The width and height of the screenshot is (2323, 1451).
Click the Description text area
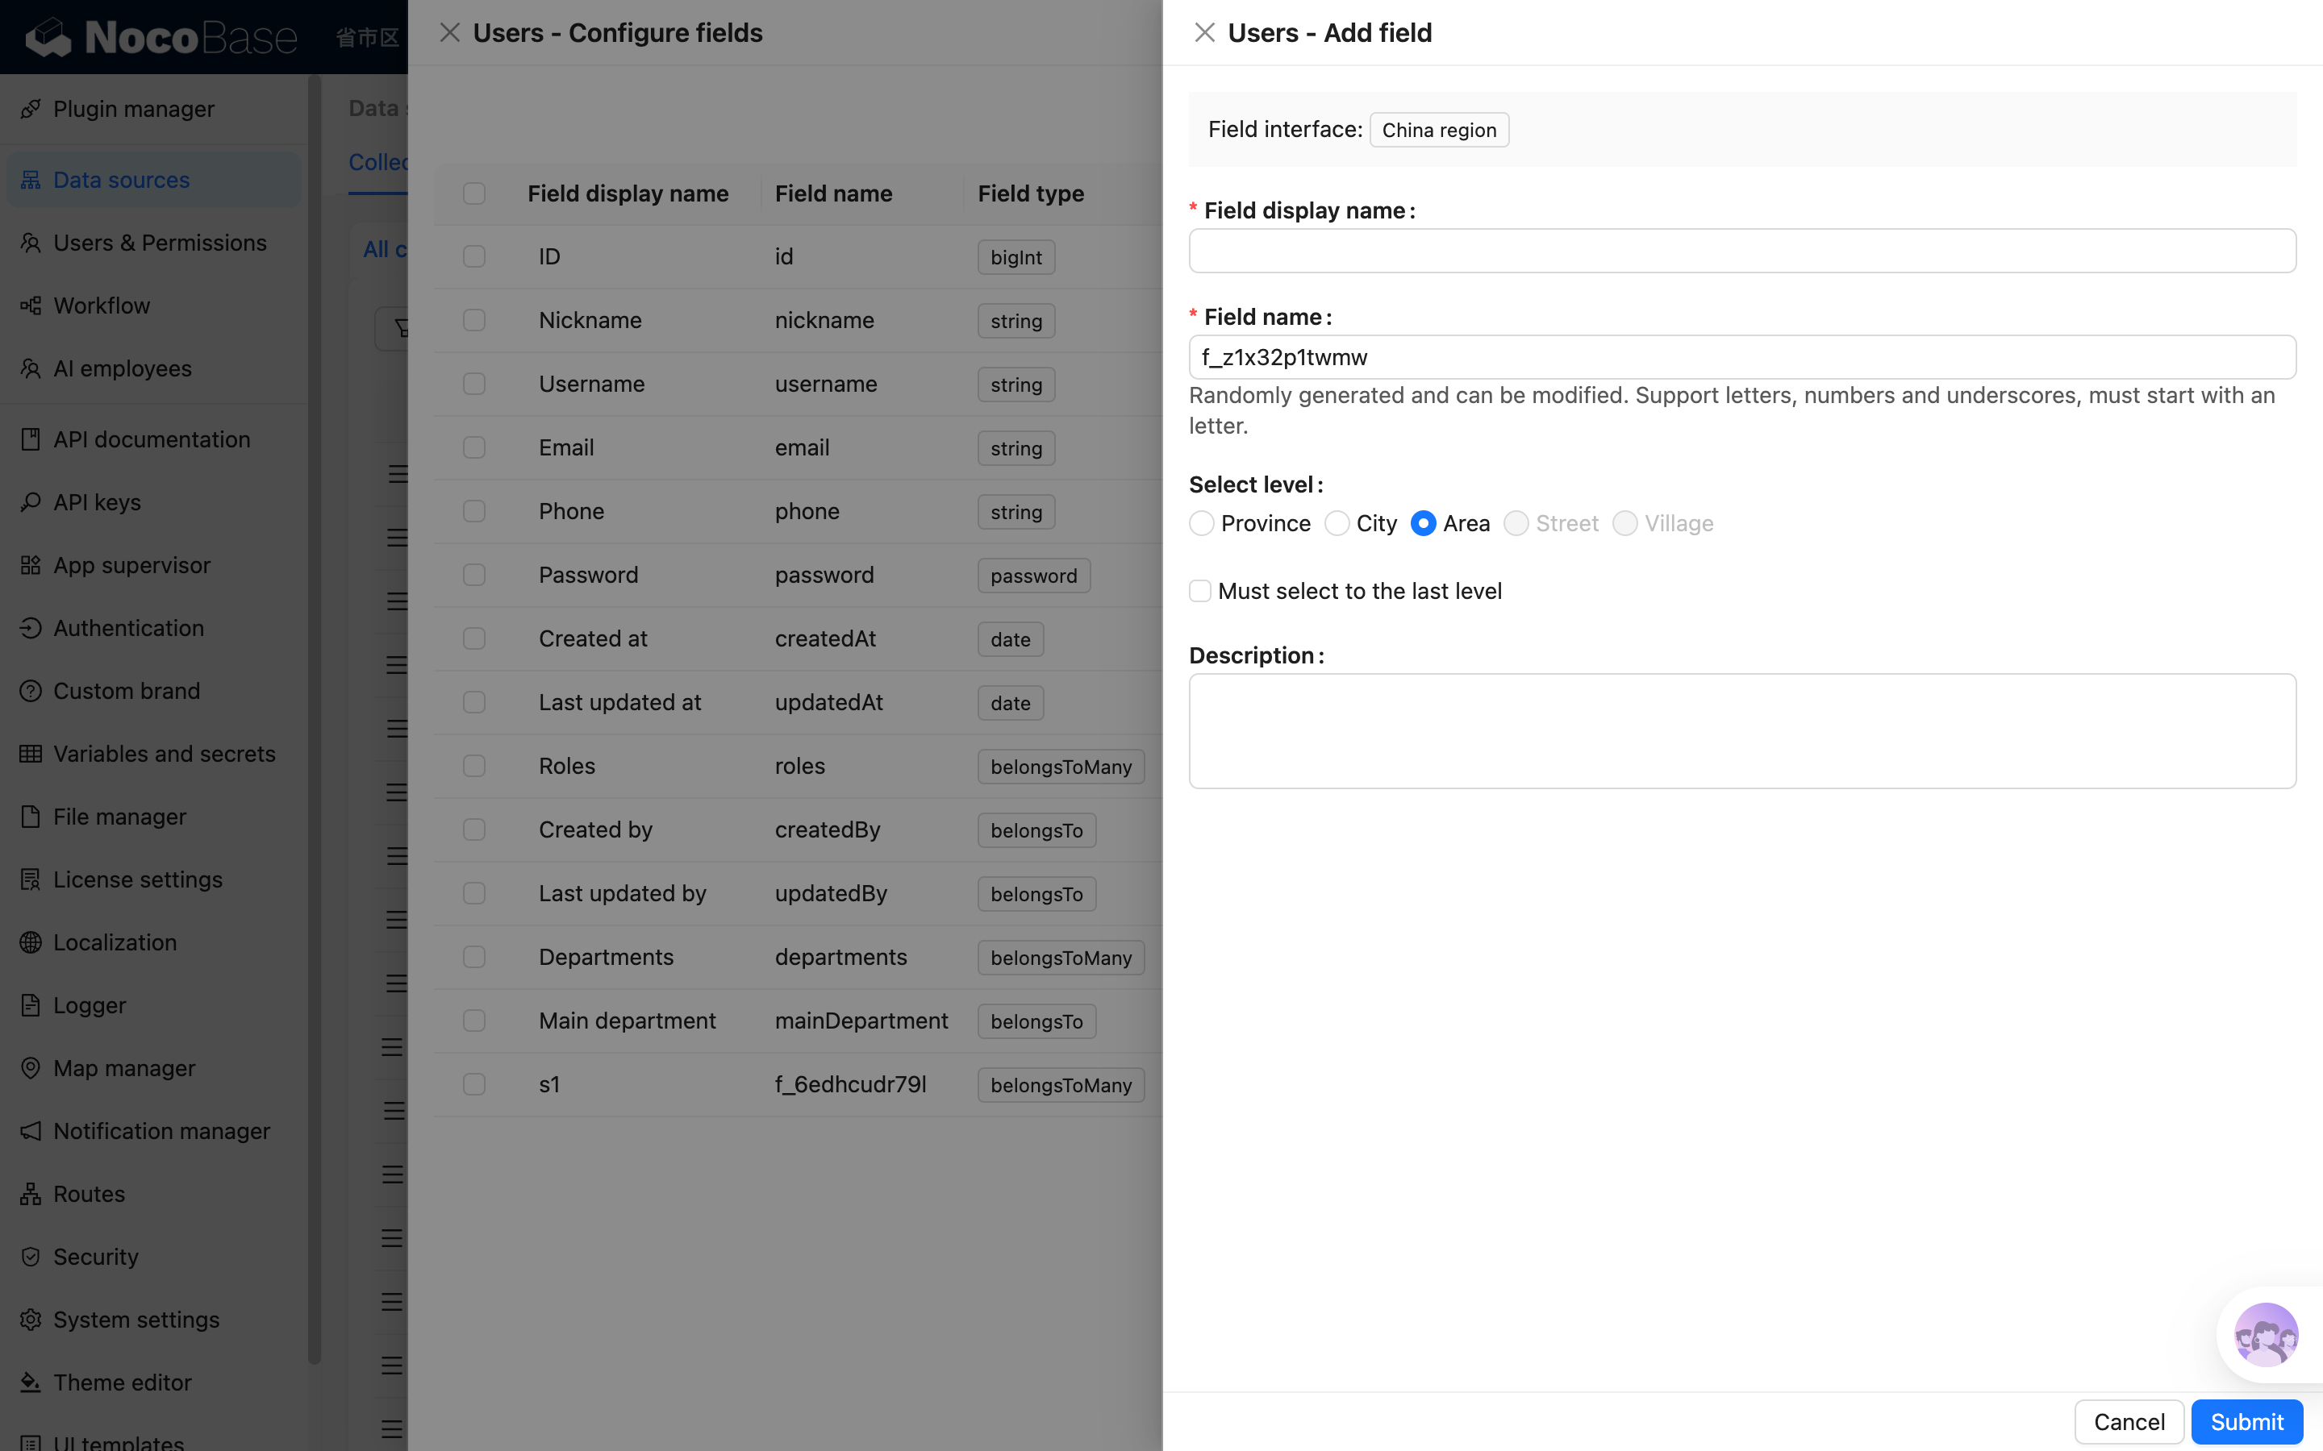click(x=1741, y=730)
